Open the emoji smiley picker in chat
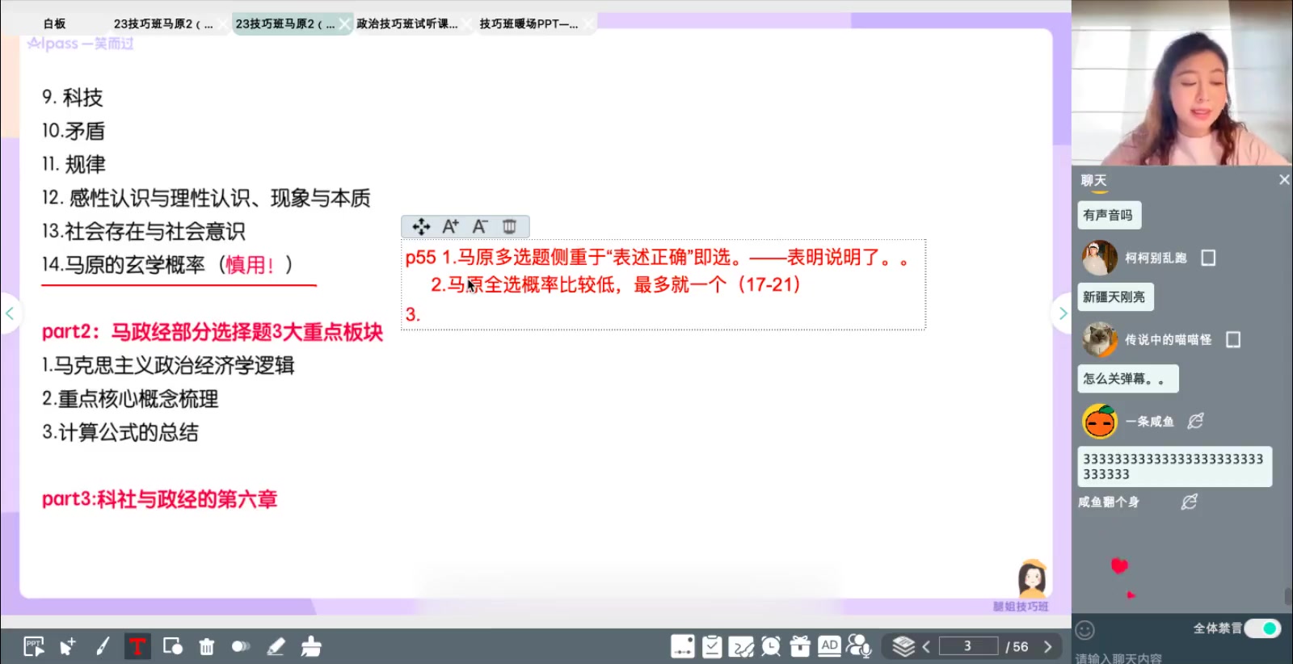The image size is (1293, 664). [x=1085, y=630]
